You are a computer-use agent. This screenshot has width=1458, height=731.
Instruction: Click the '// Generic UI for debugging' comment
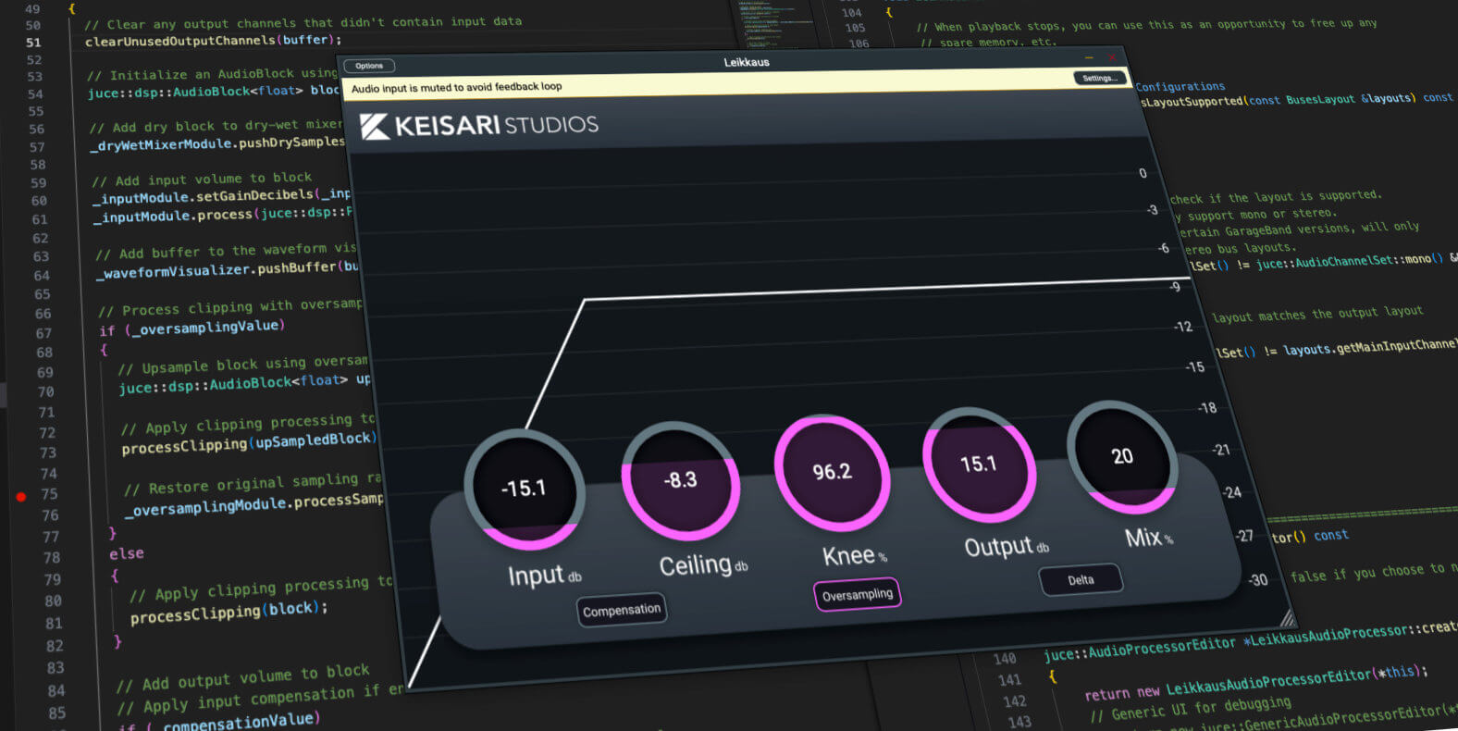[x=1190, y=709]
